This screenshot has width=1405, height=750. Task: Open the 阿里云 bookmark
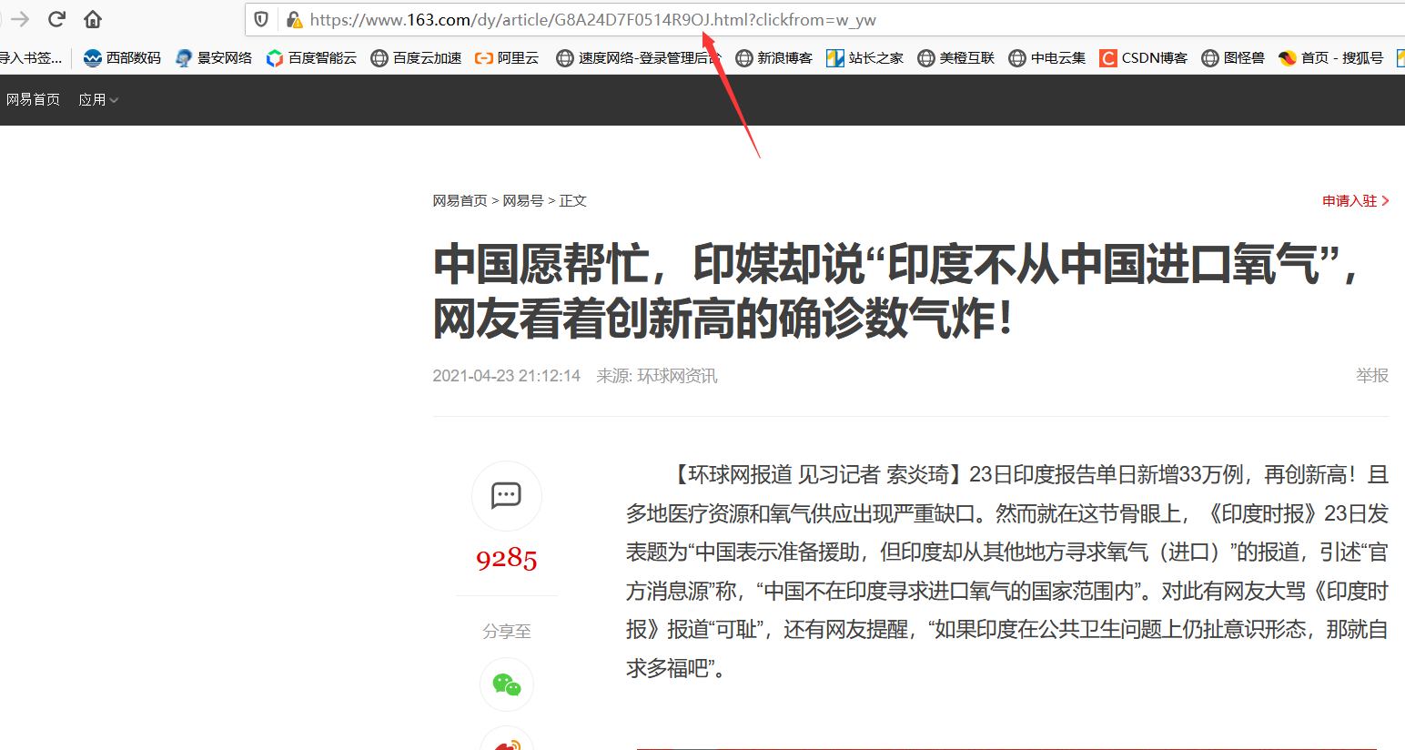(507, 58)
